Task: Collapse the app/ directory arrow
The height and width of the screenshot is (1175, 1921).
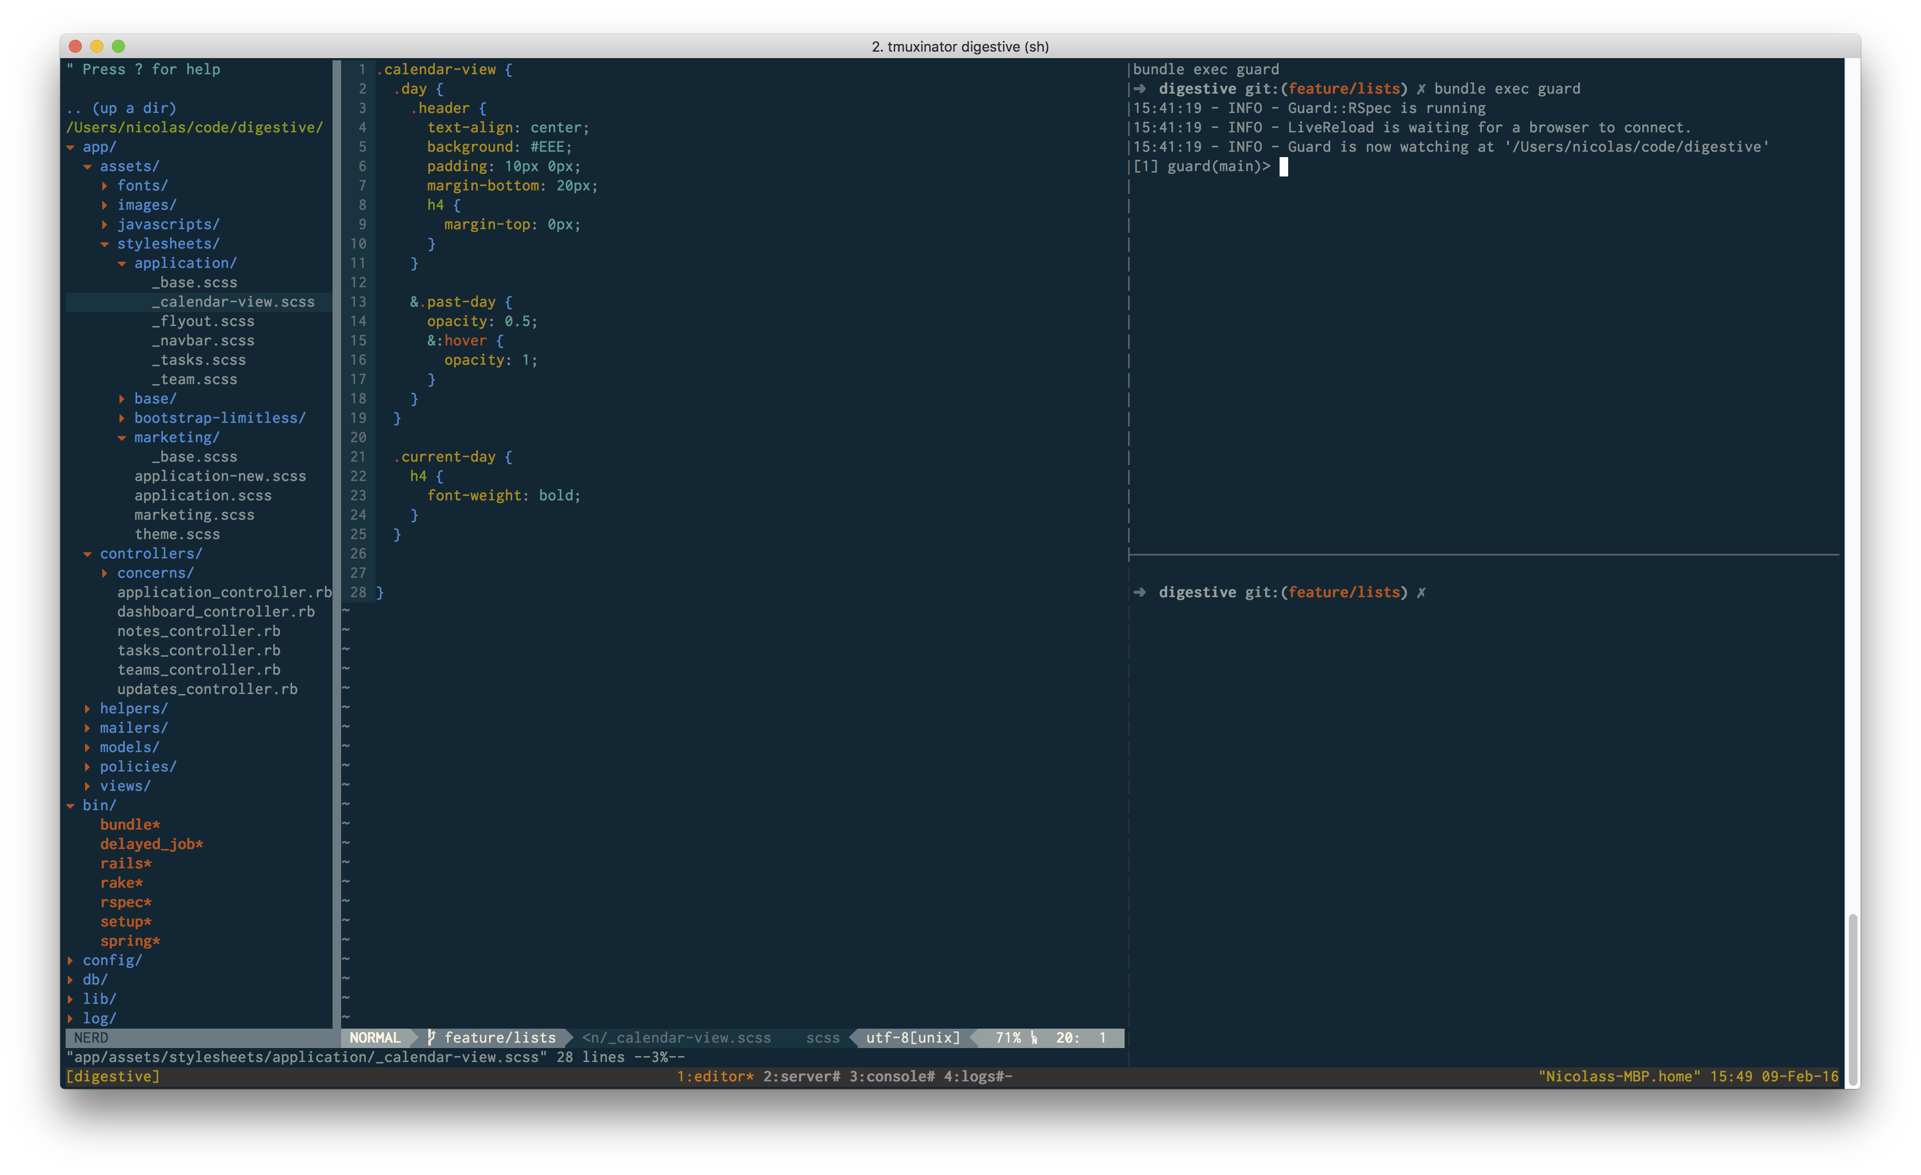Action: click(71, 147)
